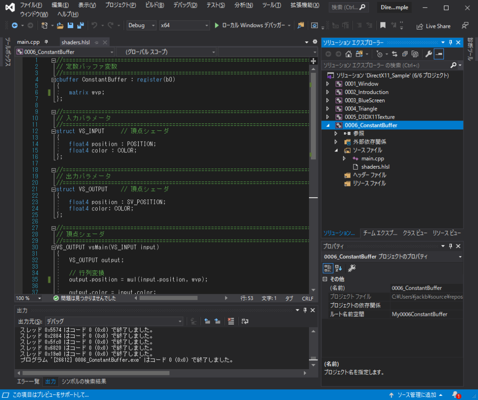Start the local Windows debugger
The height and width of the screenshot is (400, 478).
tap(252, 26)
